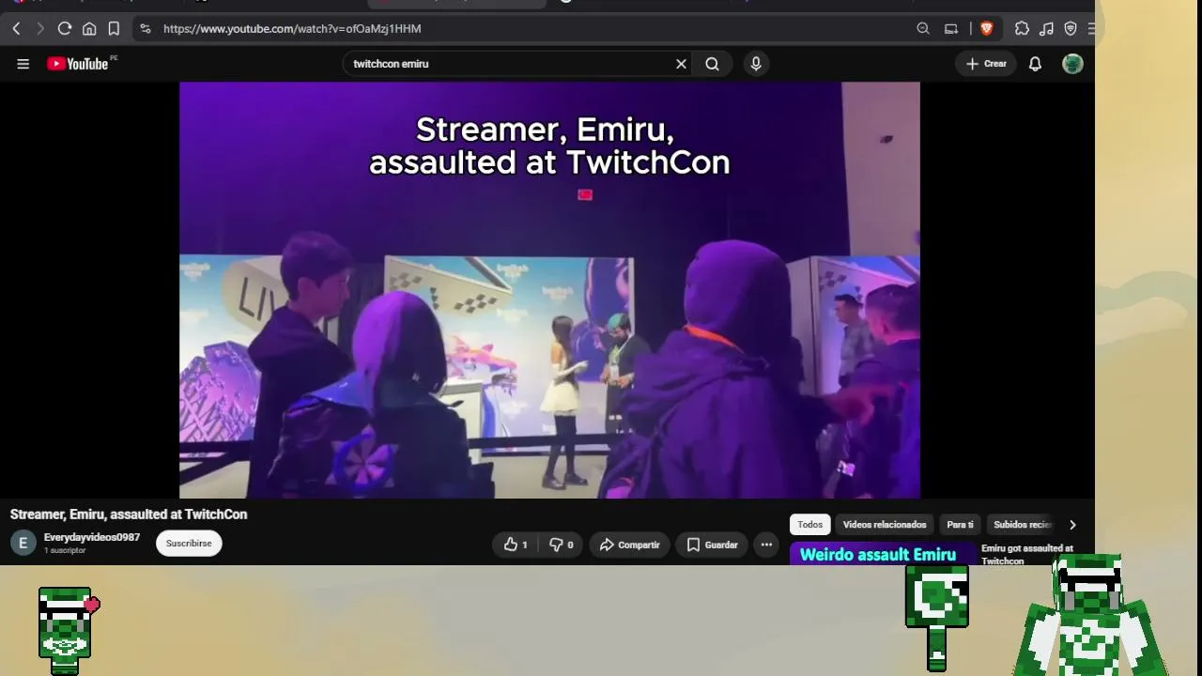The image size is (1202, 676).
Task: Focus the browser address bar URL
Action: [292, 29]
